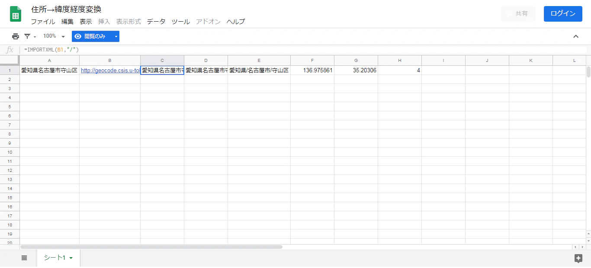
Task: Click the ログイン button
Action: pos(563,13)
